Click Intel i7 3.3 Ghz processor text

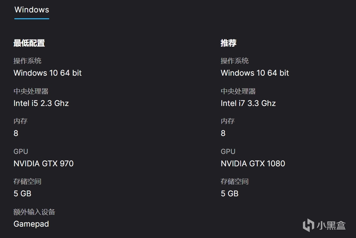(x=248, y=103)
